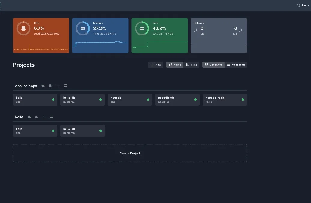Image resolution: width=311 pixels, height=203 pixels.
Task: Click the templates icon beside docker-apps
Action: [x=66, y=86]
